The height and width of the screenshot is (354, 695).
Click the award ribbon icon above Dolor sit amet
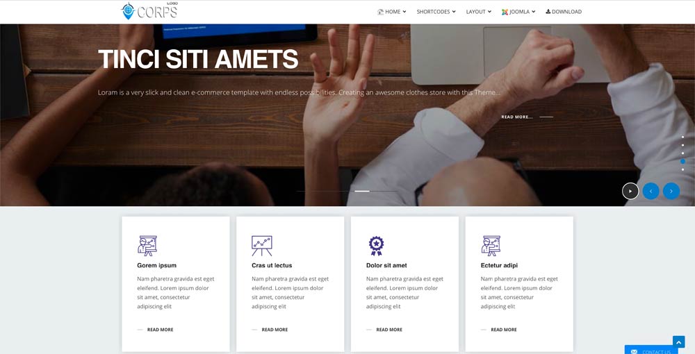point(376,246)
